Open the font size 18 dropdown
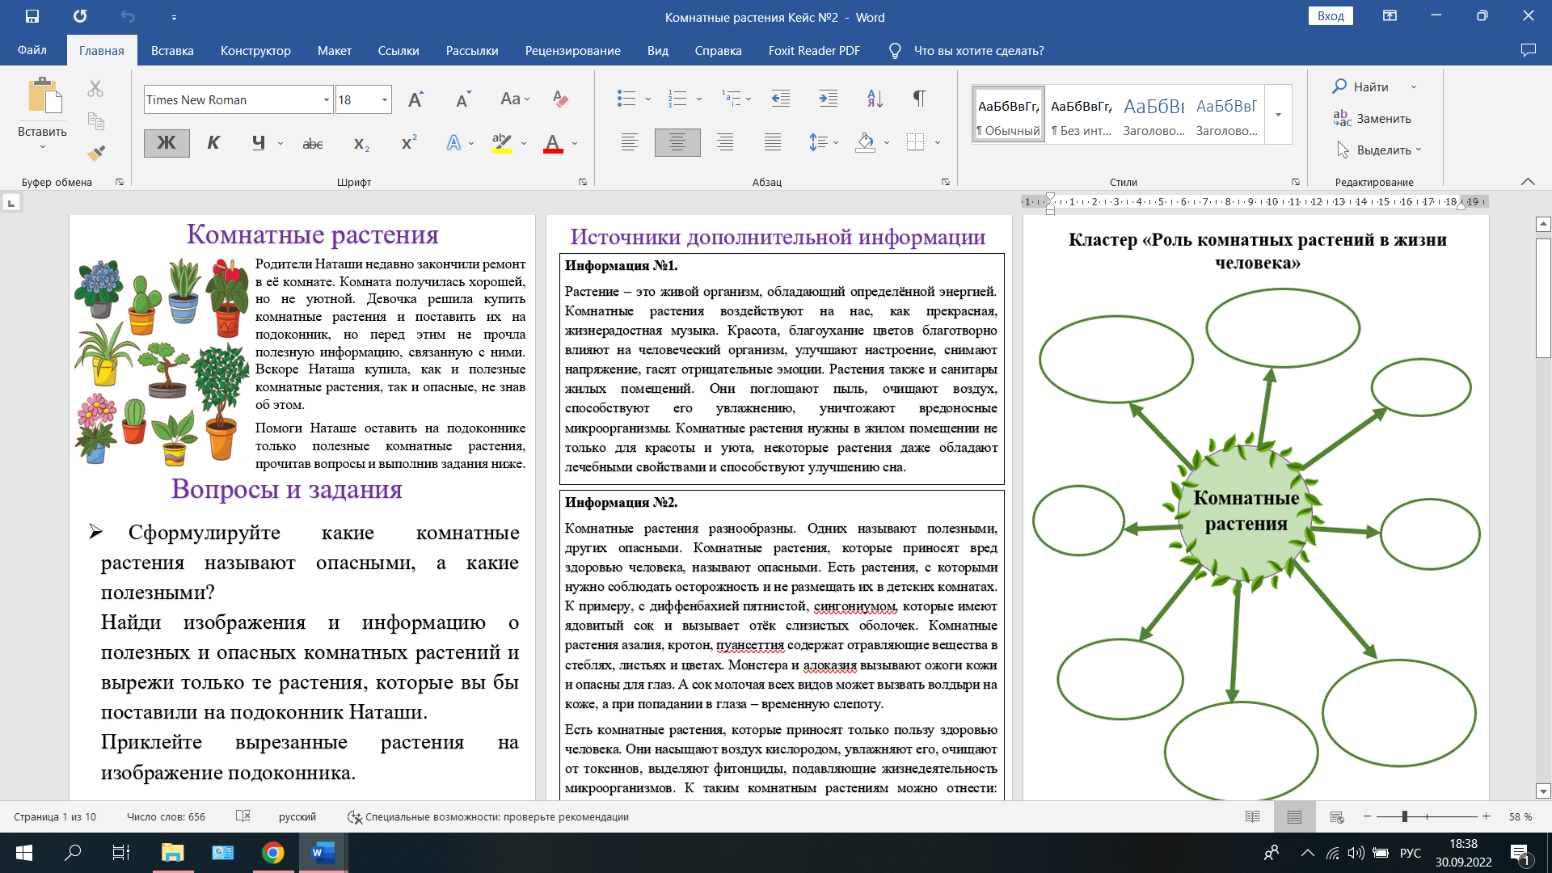The height and width of the screenshot is (873, 1552). [x=384, y=100]
